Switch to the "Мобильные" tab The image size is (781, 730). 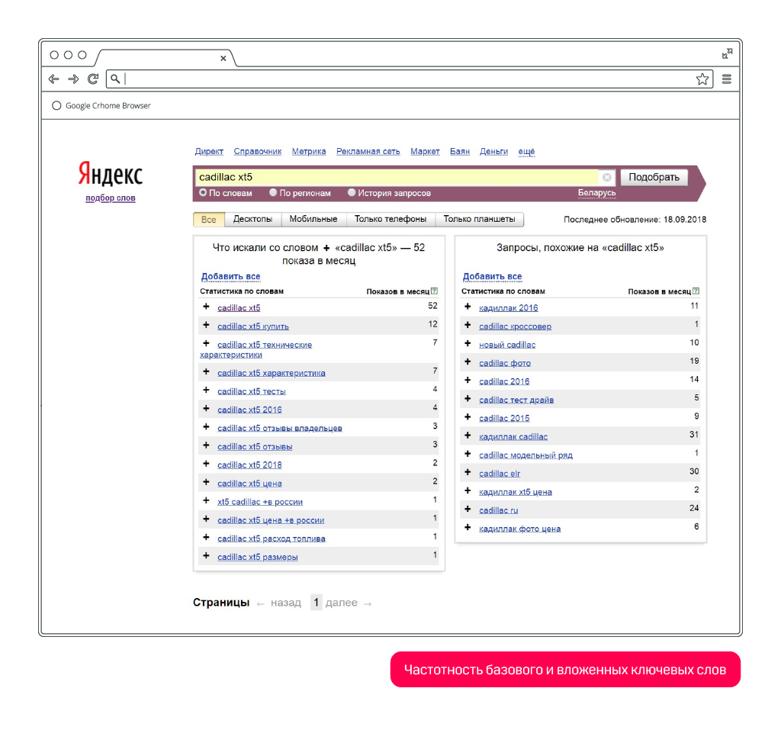tap(313, 220)
